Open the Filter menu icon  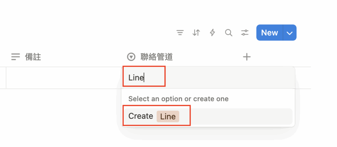pos(180,33)
